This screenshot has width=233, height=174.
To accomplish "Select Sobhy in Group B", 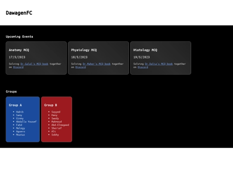I will [55, 134].
